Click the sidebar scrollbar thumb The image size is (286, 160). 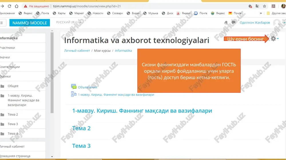click(x=52, y=73)
